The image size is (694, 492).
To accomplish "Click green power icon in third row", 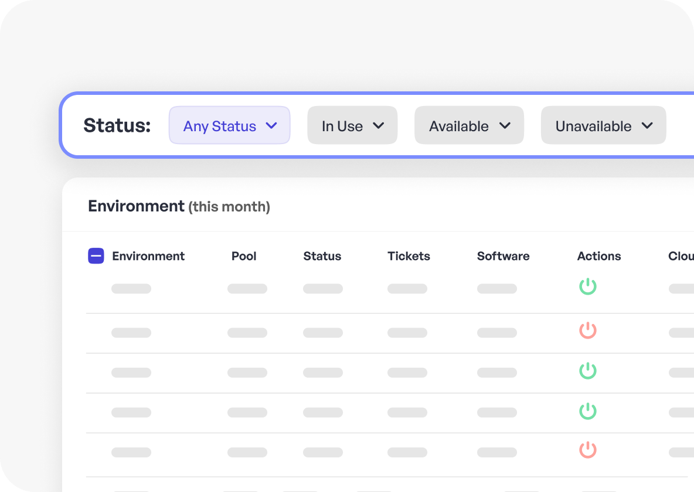I will 588,371.
